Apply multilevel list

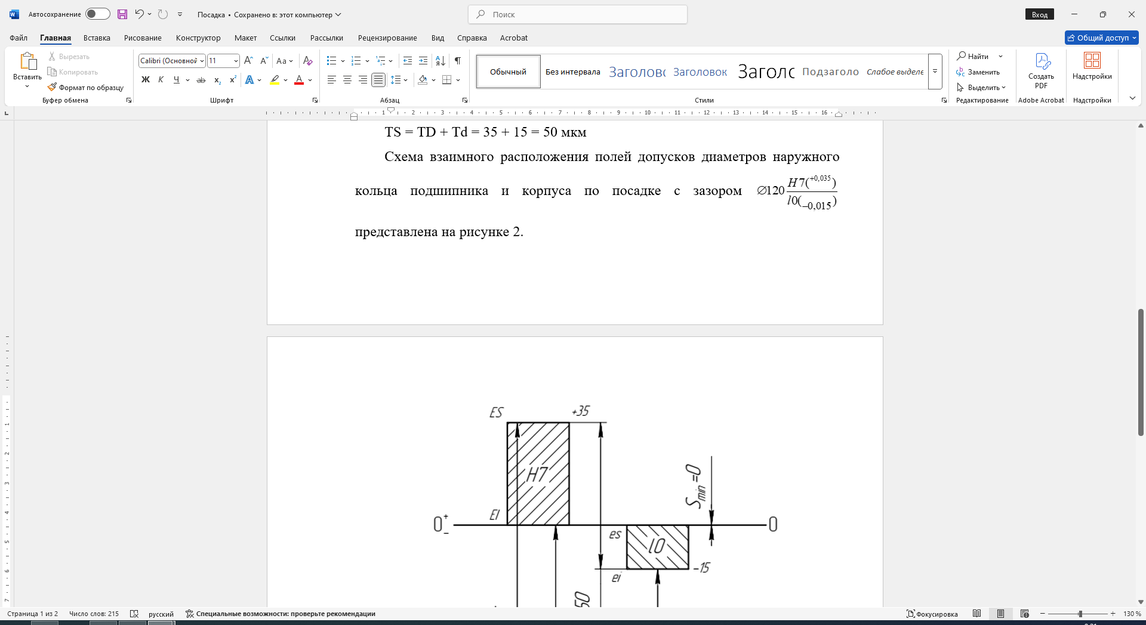[x=381, y=61]
